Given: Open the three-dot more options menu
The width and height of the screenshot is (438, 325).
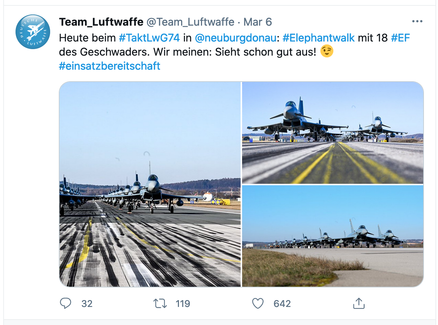Looking at the screenshot, I should [x=417, y=22].
